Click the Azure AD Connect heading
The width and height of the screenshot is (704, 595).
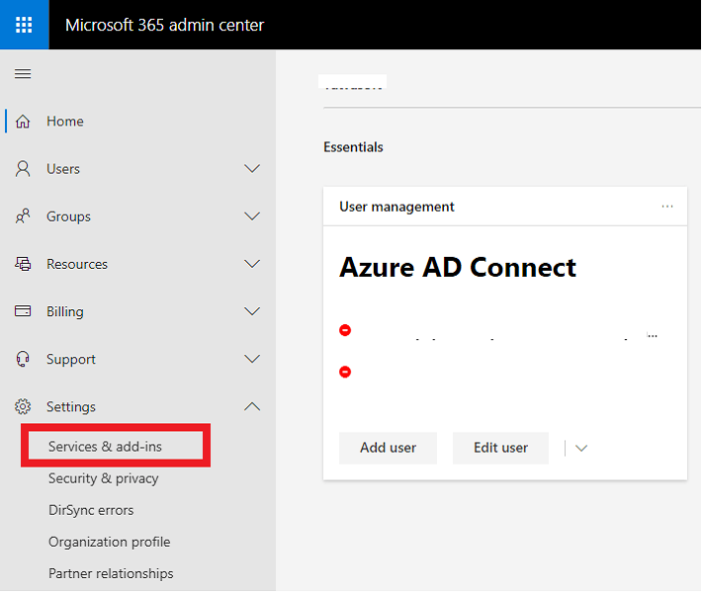(x=458, y=268)
